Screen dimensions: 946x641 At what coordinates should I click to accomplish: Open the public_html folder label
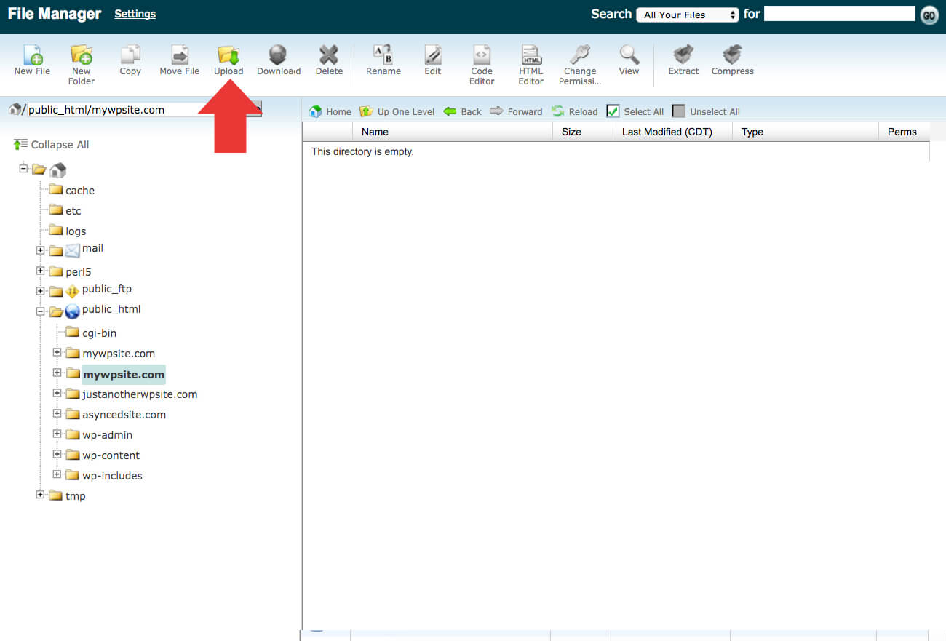tap(111, 309)
